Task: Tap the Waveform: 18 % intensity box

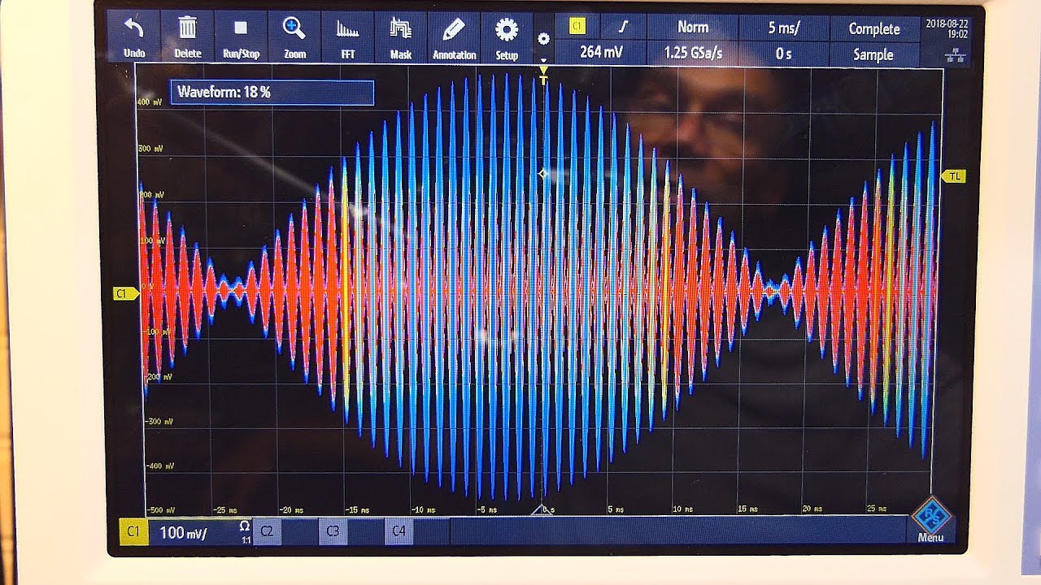Action: (272, 93)
